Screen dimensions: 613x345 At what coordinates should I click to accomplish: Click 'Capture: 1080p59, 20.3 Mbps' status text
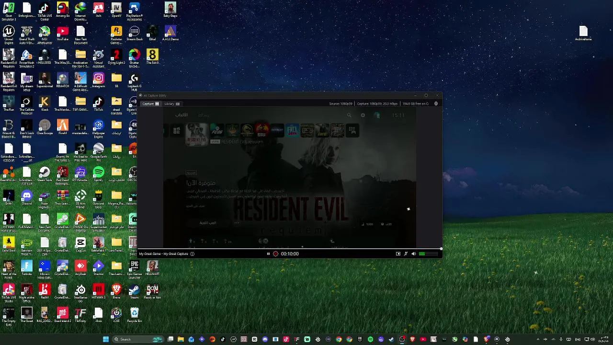point(377,103)
